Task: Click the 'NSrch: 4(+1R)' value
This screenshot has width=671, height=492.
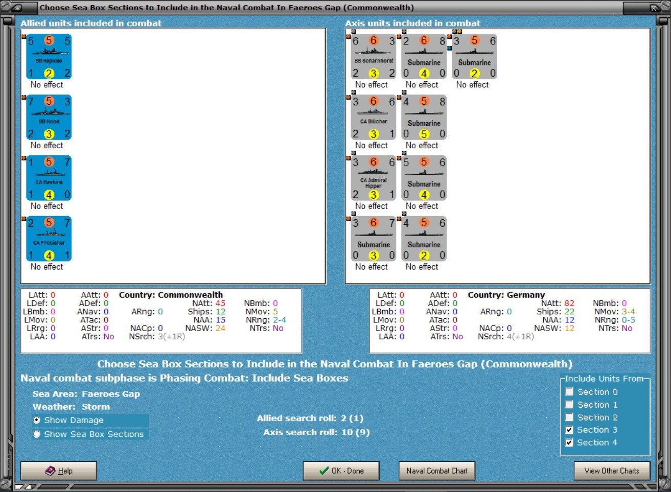Action: pyautogui.click(x=506, y=337)
